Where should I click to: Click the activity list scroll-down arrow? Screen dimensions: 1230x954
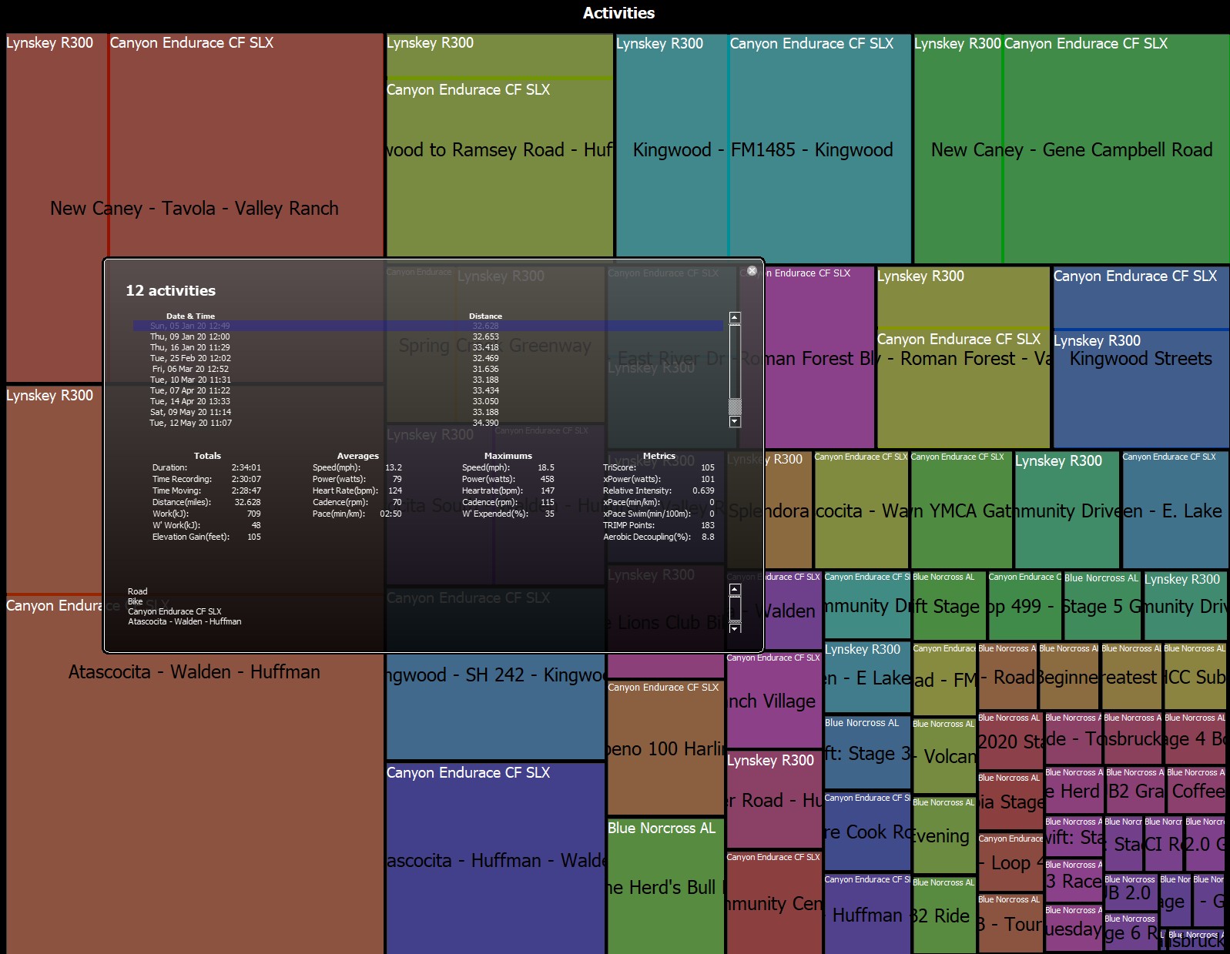(x=735, y=422)
